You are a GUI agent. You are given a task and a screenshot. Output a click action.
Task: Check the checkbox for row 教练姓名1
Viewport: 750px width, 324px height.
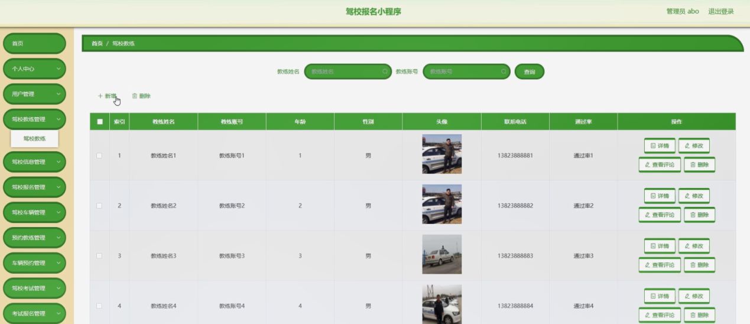coord(99,155)
